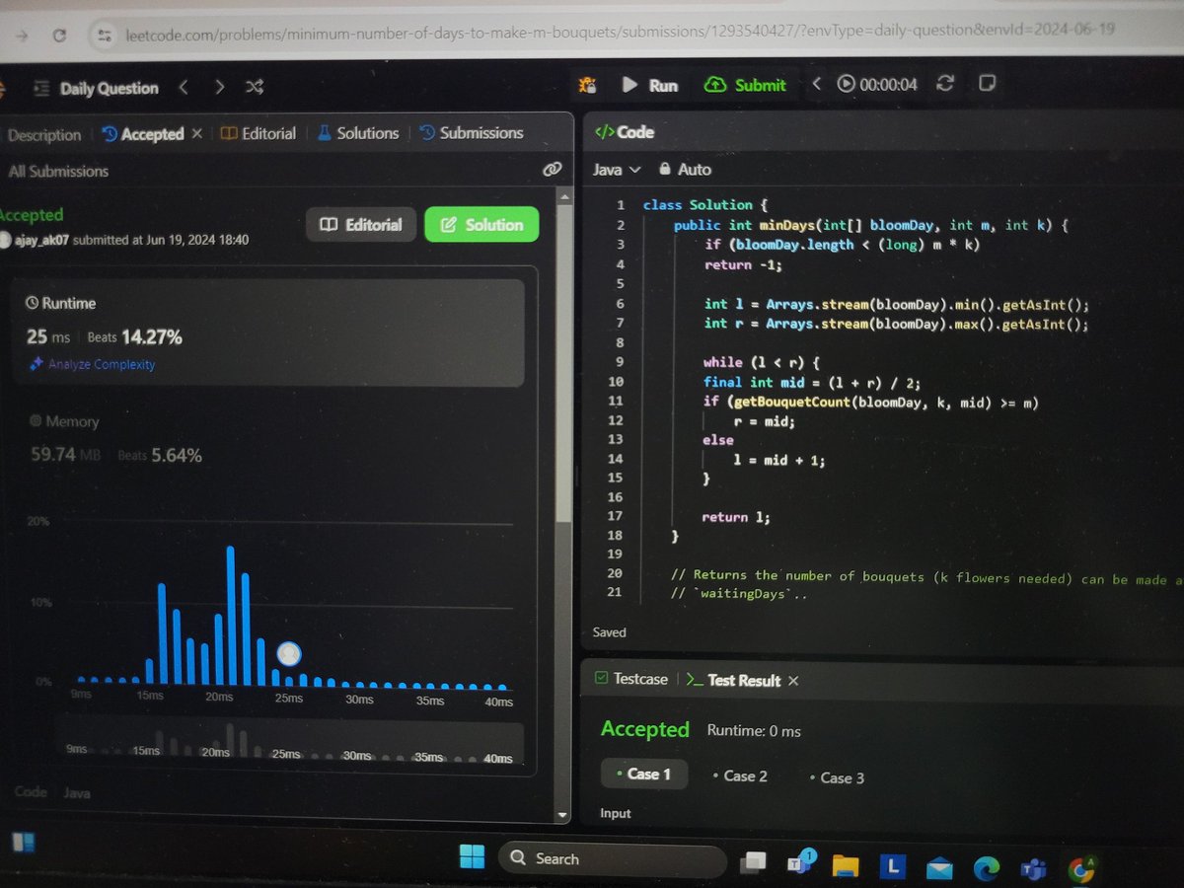
Task: Click the Saved status text
Action: (x=609, y=632)
